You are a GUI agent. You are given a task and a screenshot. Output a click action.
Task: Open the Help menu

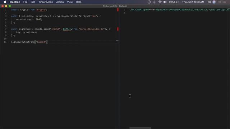tap(79, 2)
